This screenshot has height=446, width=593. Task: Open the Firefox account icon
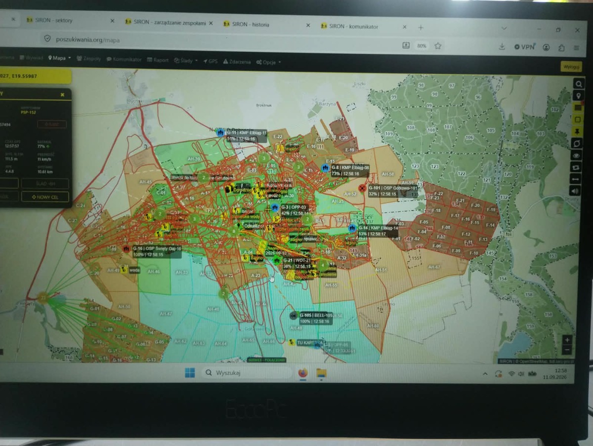pyautogui.click(x=546, y=47)
